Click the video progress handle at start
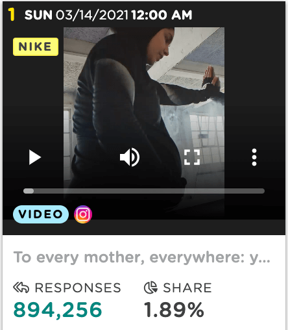The image size is (288, 330). (x=29, y=191)
